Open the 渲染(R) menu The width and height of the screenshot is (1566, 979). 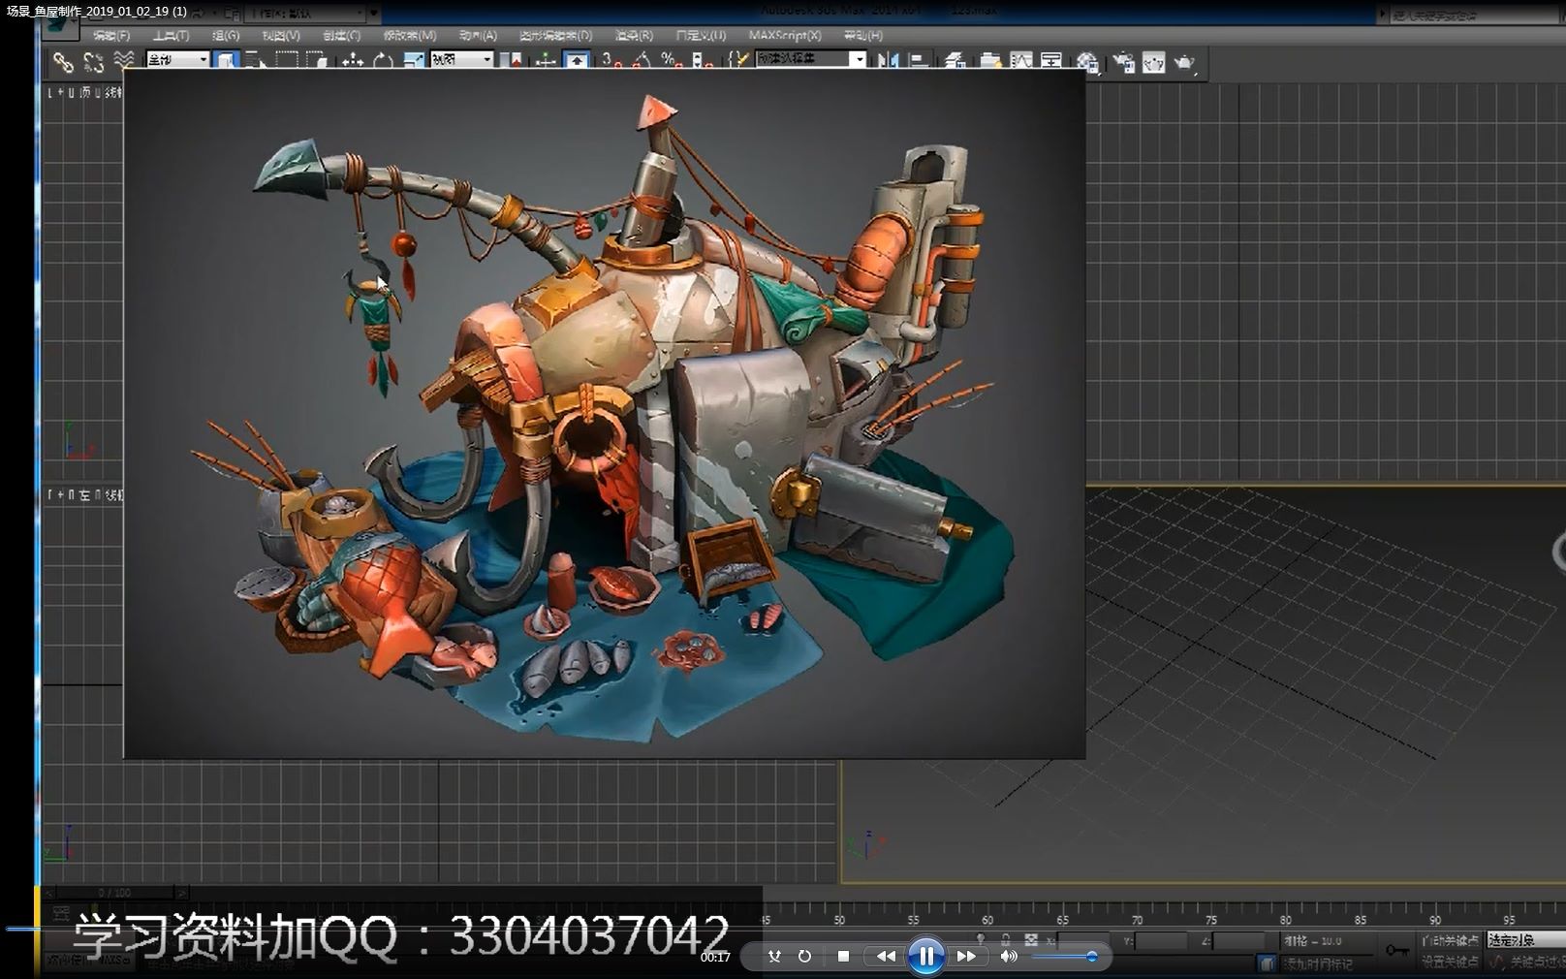(634, 35)
